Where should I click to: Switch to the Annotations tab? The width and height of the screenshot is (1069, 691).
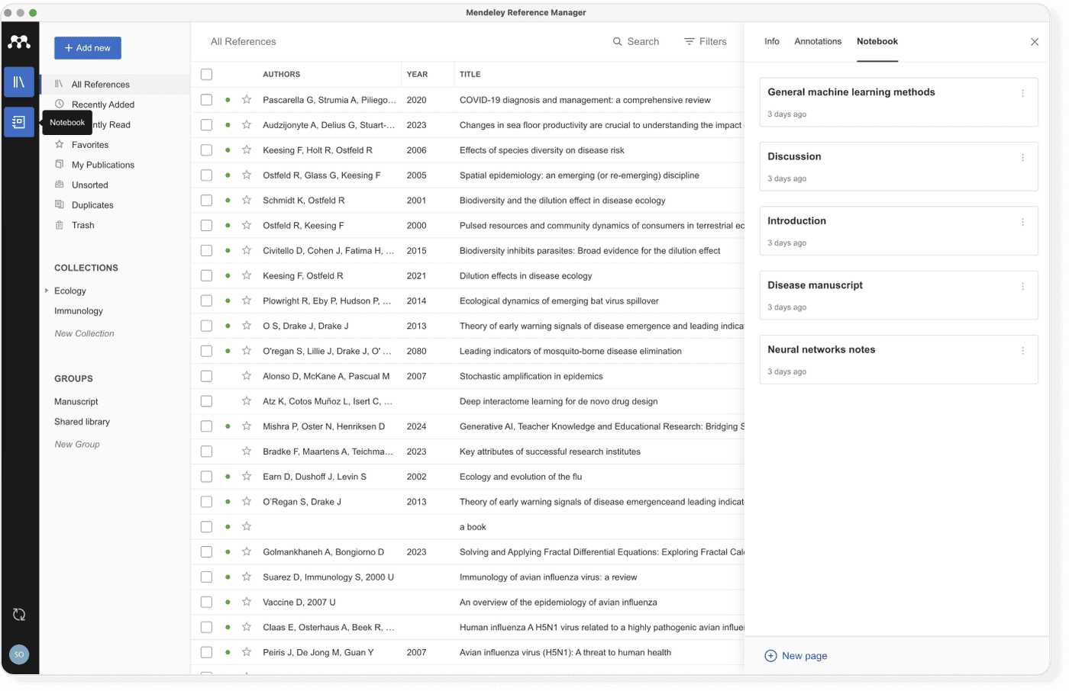(817, 42)
